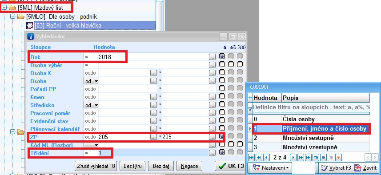Click the Popis column header in C09190I
Image resolution: width=381 pixels, height=175 pixels.
point(325,98)
